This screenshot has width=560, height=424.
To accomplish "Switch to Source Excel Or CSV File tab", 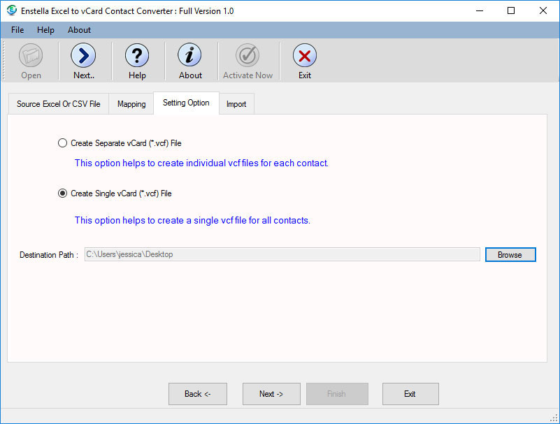I will pyautogui.click(x=58, y=104).
